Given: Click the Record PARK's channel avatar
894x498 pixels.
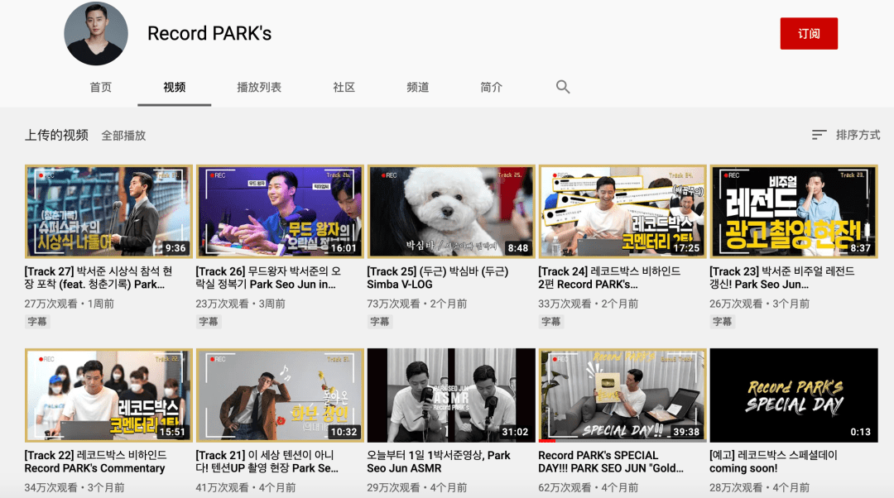Looking at the screenshot, I should [96, 34].
